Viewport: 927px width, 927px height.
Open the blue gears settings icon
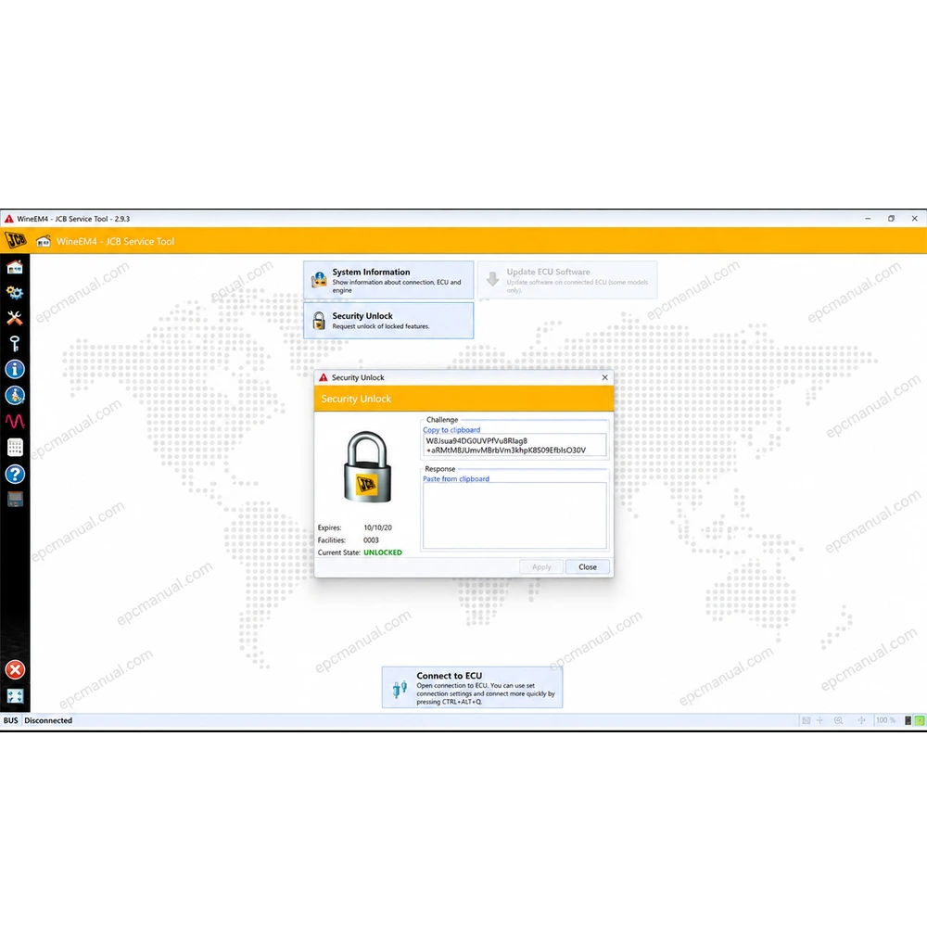coord(15,293)
